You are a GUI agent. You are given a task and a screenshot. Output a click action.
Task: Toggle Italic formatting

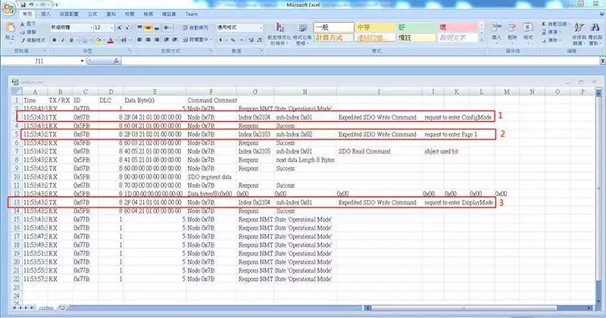tap(61, 40)
